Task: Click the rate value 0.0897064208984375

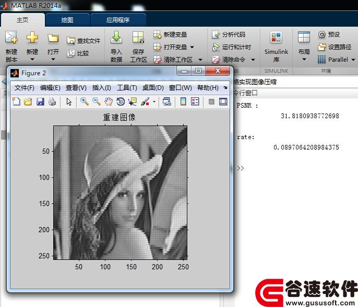Action: [x=306, y=147]
